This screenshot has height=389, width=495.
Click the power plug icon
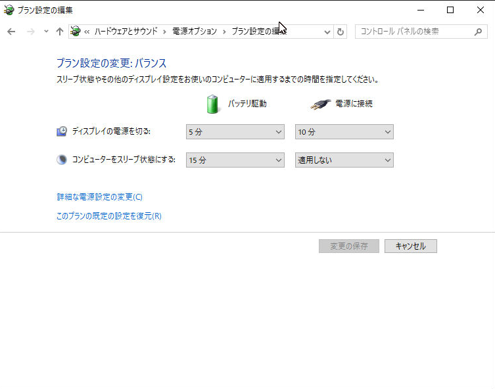click(x=320, y=104)
